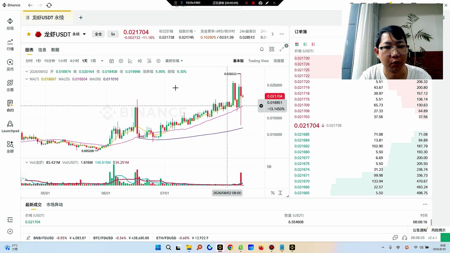Open the 合约 futures sidebar icon

[10, 106]
